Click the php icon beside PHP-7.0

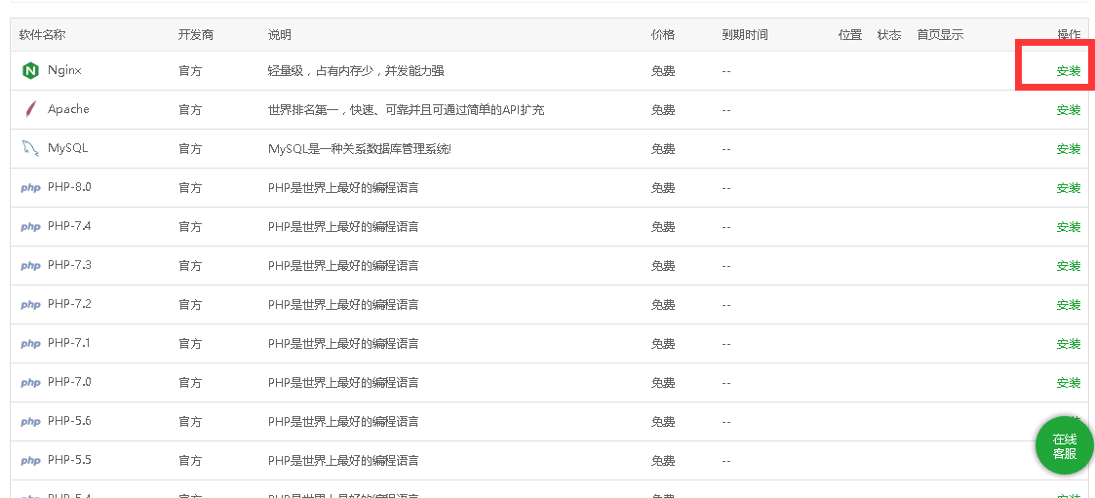[x=31, y=383]
